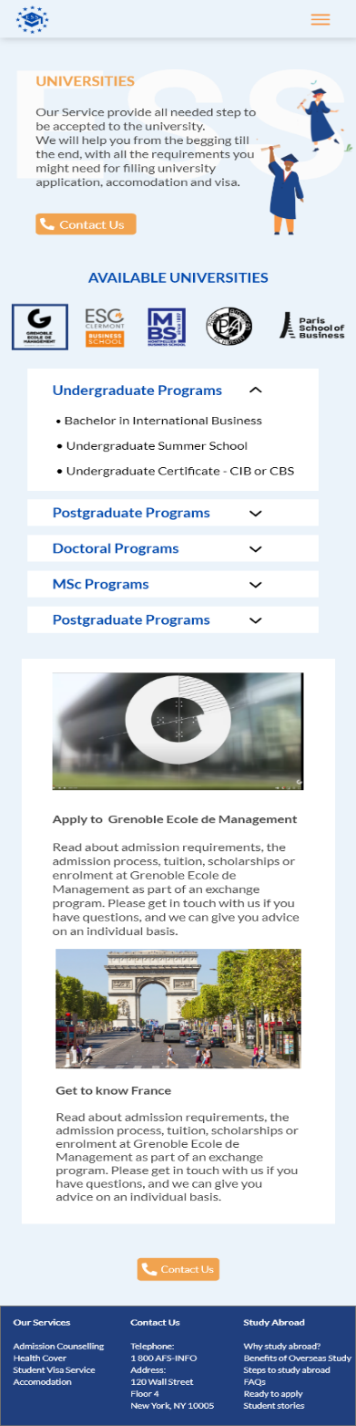
Task: Click the top orange Contact Us button
Action: [x=86, y=224]
